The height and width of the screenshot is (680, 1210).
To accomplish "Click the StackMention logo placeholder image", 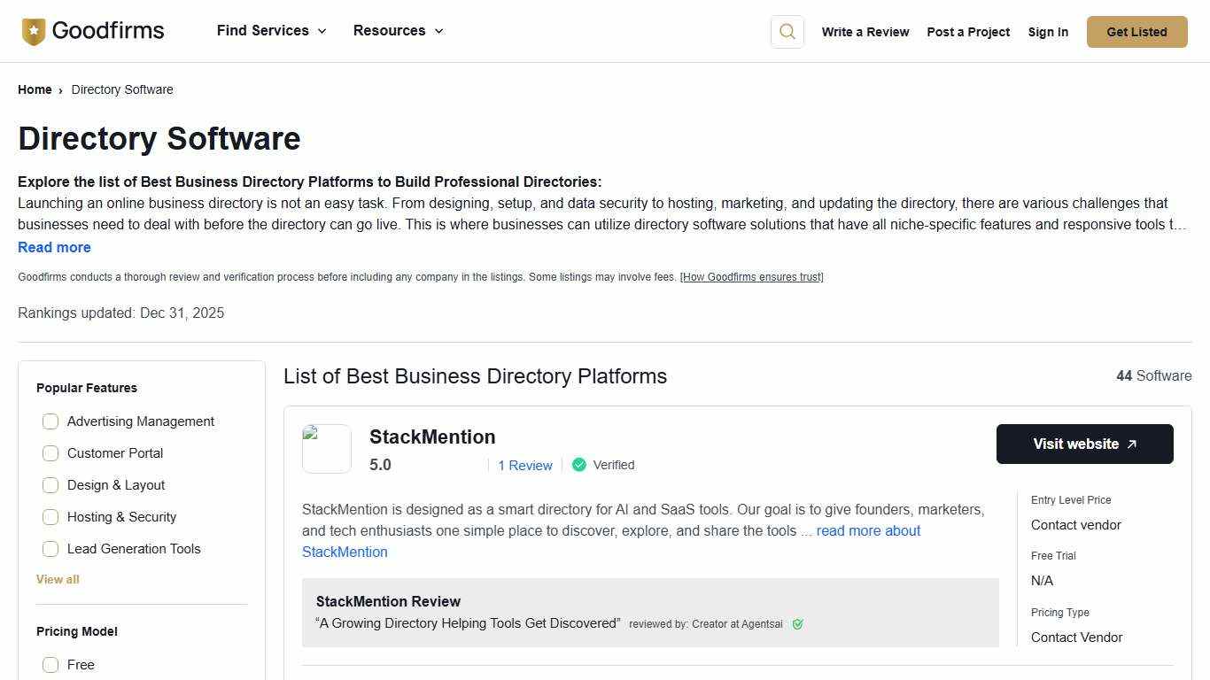I will click(x=327, y=448).
